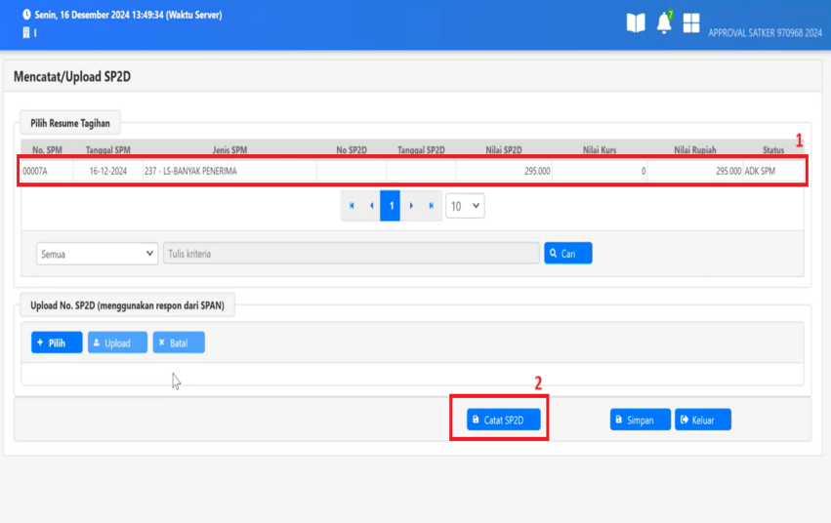Click the Batal cancel button
Screen dimensions: 831x523
179,342
